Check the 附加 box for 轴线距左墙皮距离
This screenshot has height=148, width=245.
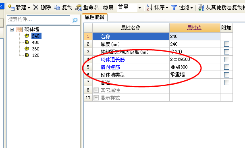click(226, 52)
